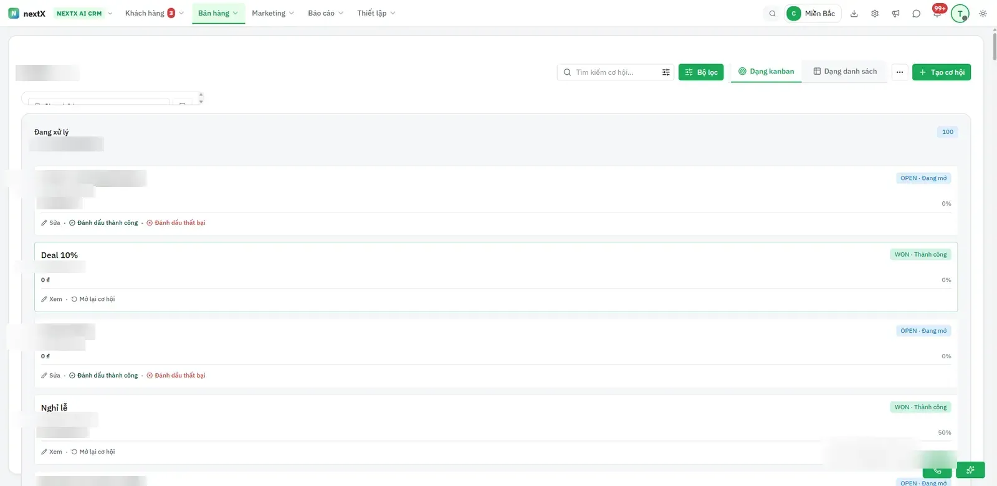The image size is (997, 486).
Task: Open the user avatar T menu
Action: [960, 14]
